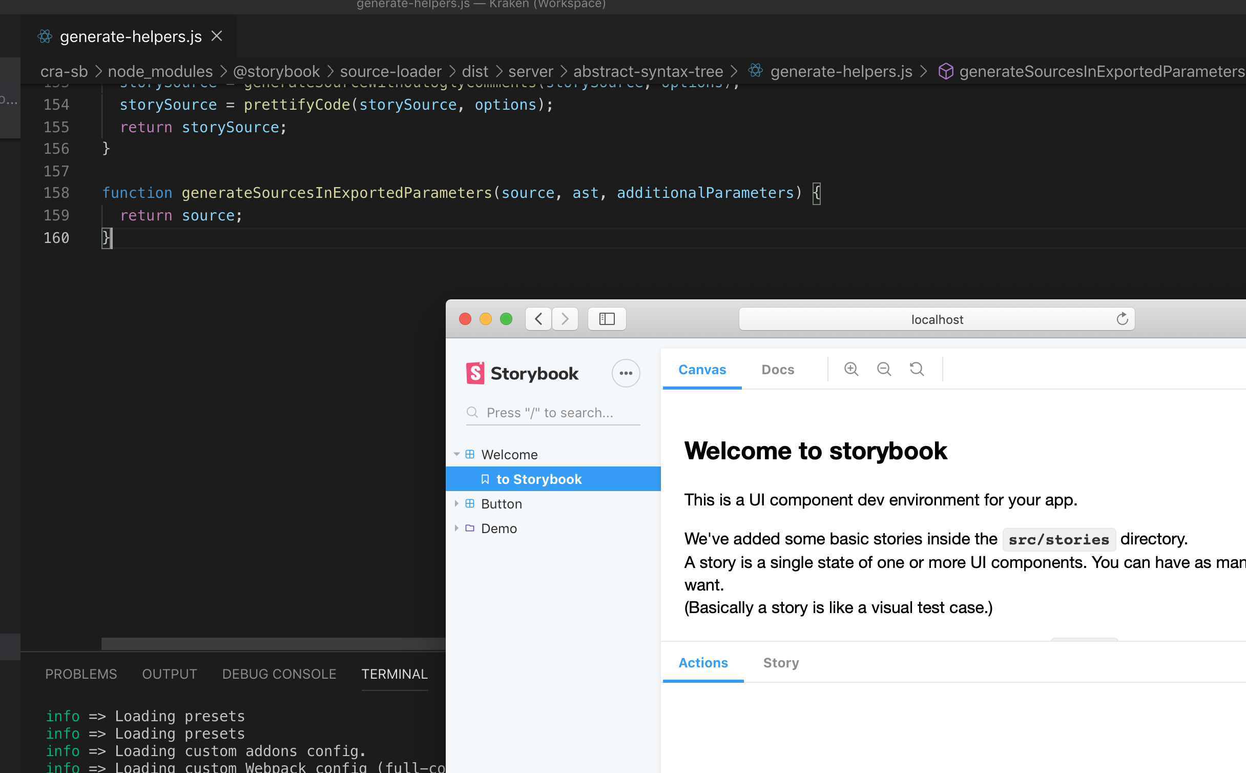Click the reset zoom icon on Canvas toolbar
The image size is (1246, 773).
pyautogui.click(x=917, y=369)
